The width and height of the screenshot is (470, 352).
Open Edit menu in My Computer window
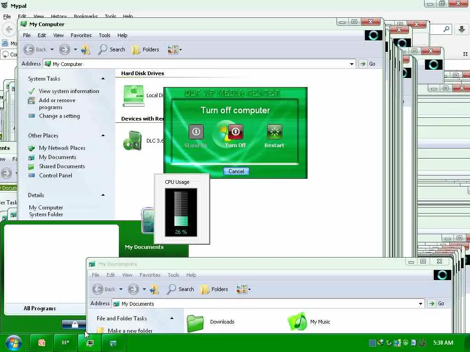tap(42, 35)
